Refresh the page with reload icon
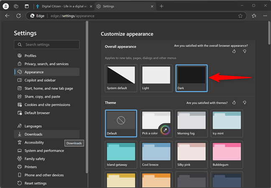Viewport: 271px width, 188px height. click(x=18, y=16)
